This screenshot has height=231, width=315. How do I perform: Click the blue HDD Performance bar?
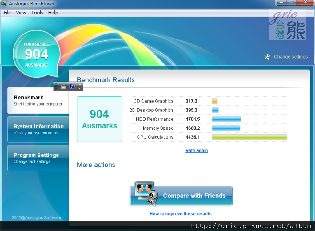click(x=226, y=119)
